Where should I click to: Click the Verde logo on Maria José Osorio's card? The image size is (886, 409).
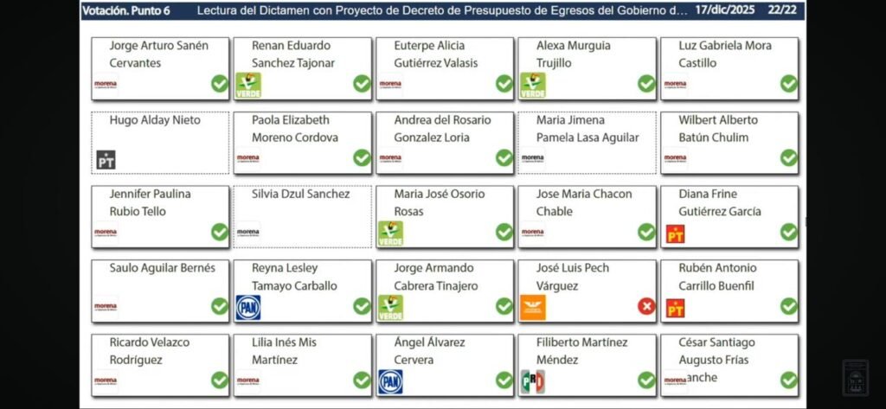(390, 233)
